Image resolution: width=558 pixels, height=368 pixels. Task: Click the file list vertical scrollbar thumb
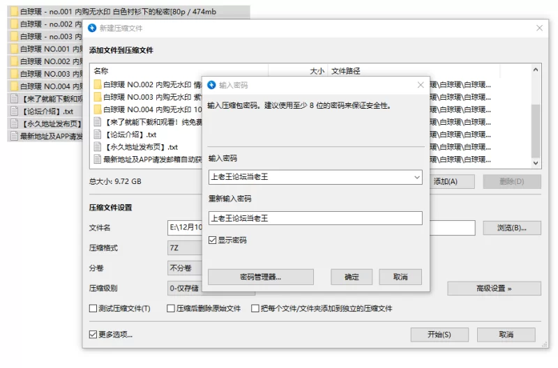coord(536,131)
